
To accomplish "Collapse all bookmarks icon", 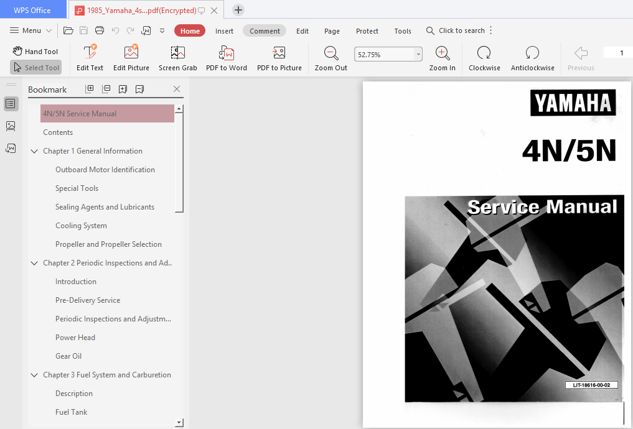I will pos(106,89).
